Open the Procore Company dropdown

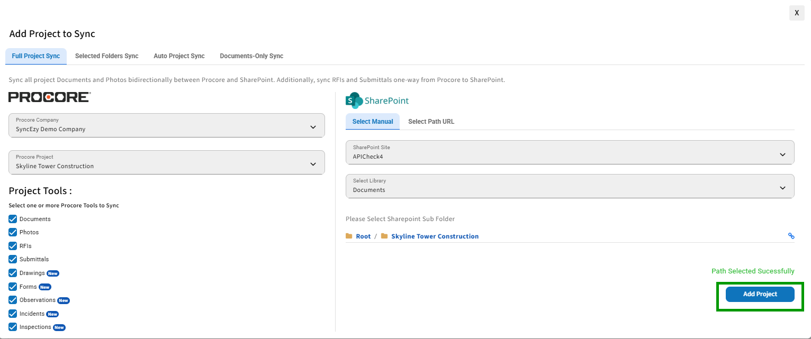(167, 125)
